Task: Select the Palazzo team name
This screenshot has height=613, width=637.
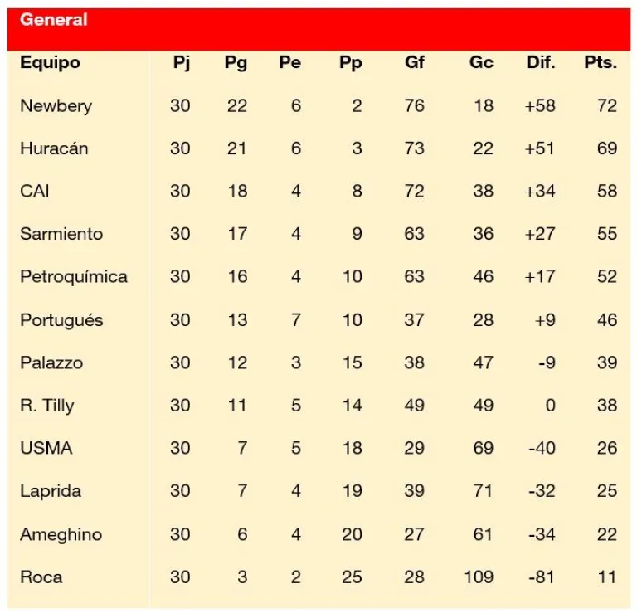Action: 51,362
